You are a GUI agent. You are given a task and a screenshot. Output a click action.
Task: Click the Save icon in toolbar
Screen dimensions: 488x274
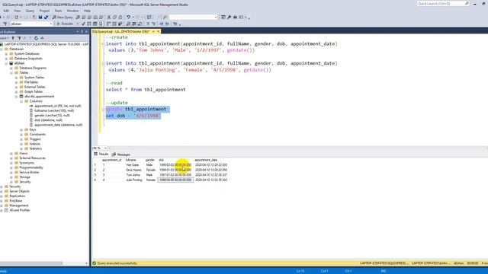(x=40, y=17)
